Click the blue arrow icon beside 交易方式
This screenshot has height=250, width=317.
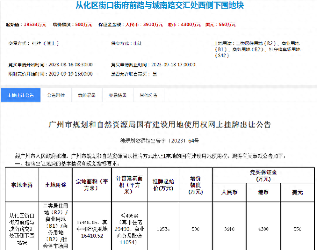coord(6,43)
